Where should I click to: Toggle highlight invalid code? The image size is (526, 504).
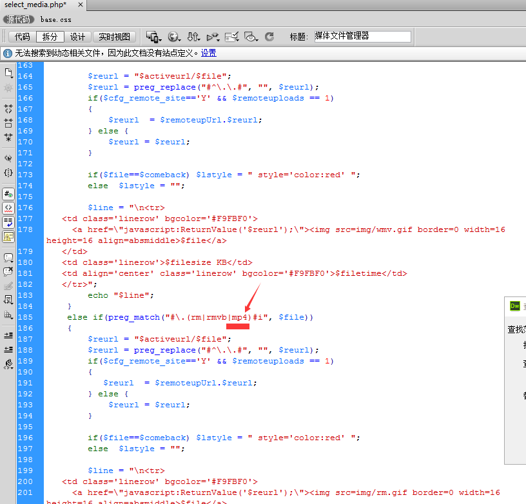click(8, 208)
